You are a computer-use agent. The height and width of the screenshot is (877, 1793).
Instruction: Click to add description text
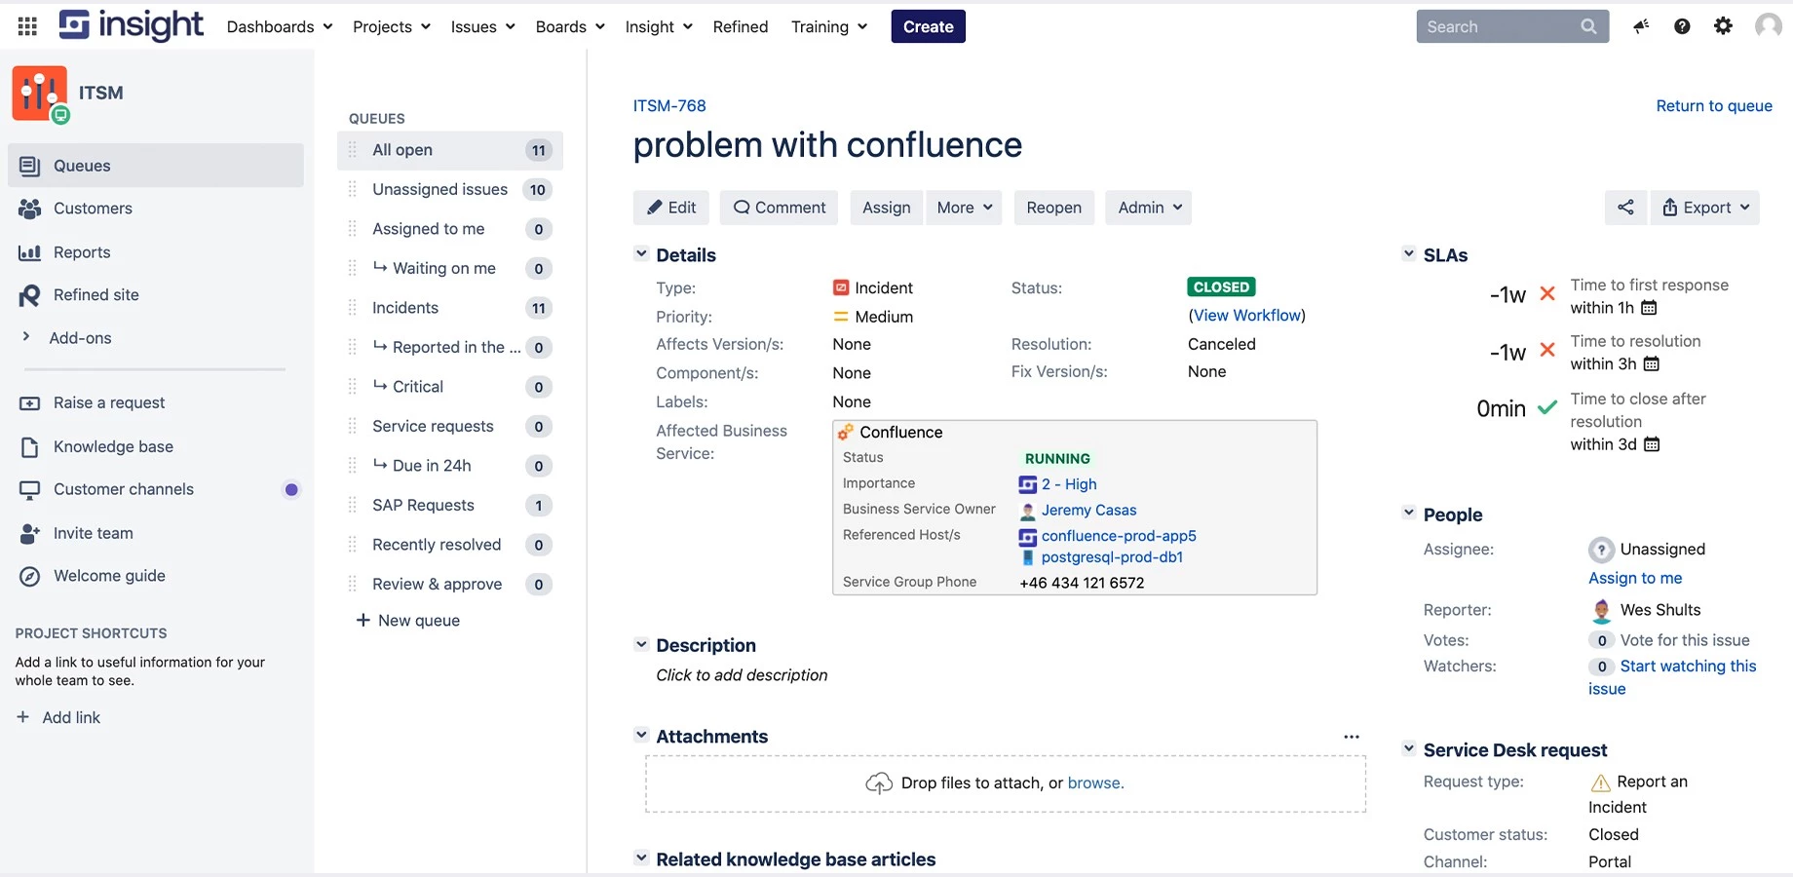click(742, 675)
